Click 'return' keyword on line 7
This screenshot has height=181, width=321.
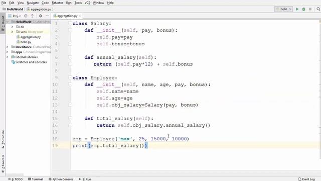102,64
